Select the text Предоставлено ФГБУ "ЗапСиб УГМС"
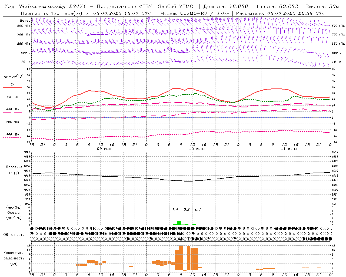Screen dimensions: 346x277 pos(146,6)
